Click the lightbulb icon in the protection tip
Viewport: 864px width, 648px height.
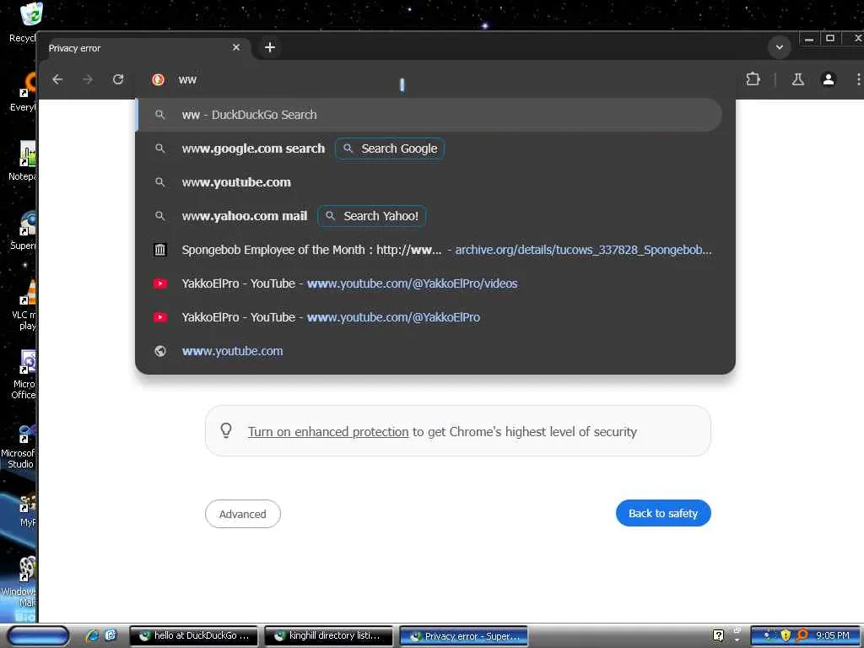pos(226,430)
